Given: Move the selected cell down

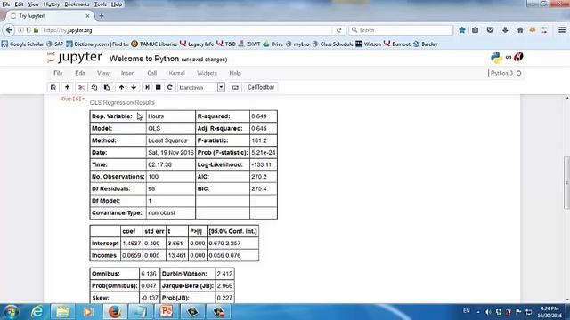Looking at the screenshot, I should point(134,87).
